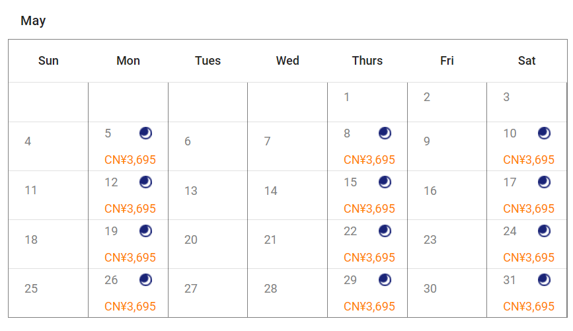Select date 31 in the calendar
573x331 pixels.
510,280
